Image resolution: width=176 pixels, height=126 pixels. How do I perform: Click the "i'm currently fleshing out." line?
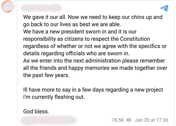54,97
